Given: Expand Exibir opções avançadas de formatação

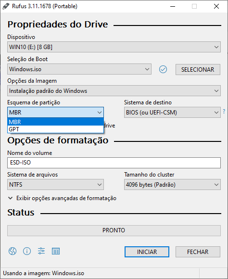Looking at the screenshot, I should coord(63,198).
